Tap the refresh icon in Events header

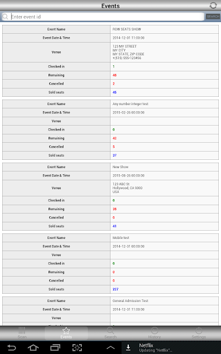click(x=213, y=6)
